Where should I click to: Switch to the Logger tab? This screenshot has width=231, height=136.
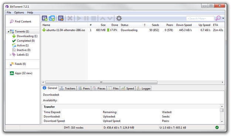click(143, 88)
